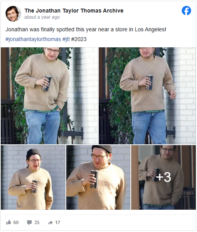Click the 'about a year ago' timestamp

(x=42, y=17)
